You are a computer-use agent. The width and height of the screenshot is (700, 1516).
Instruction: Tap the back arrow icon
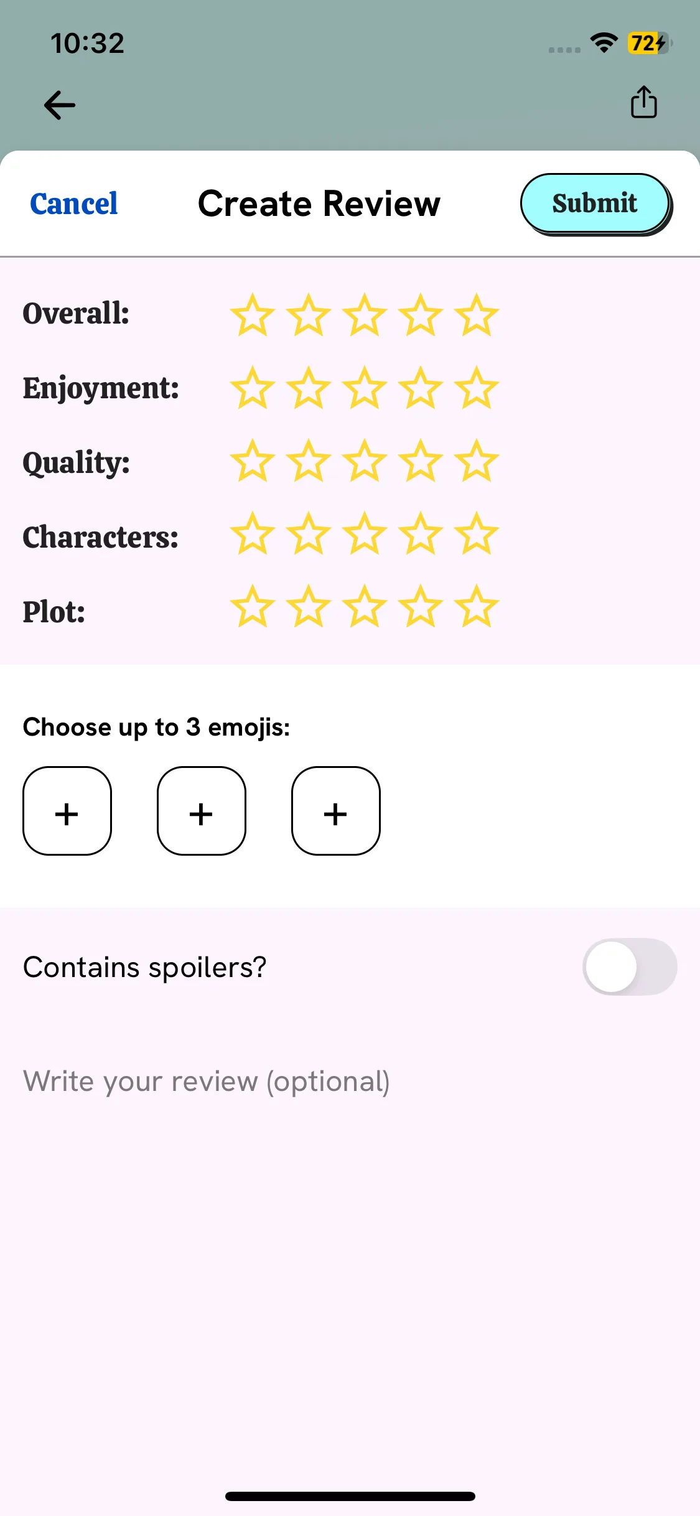[60, 105]
